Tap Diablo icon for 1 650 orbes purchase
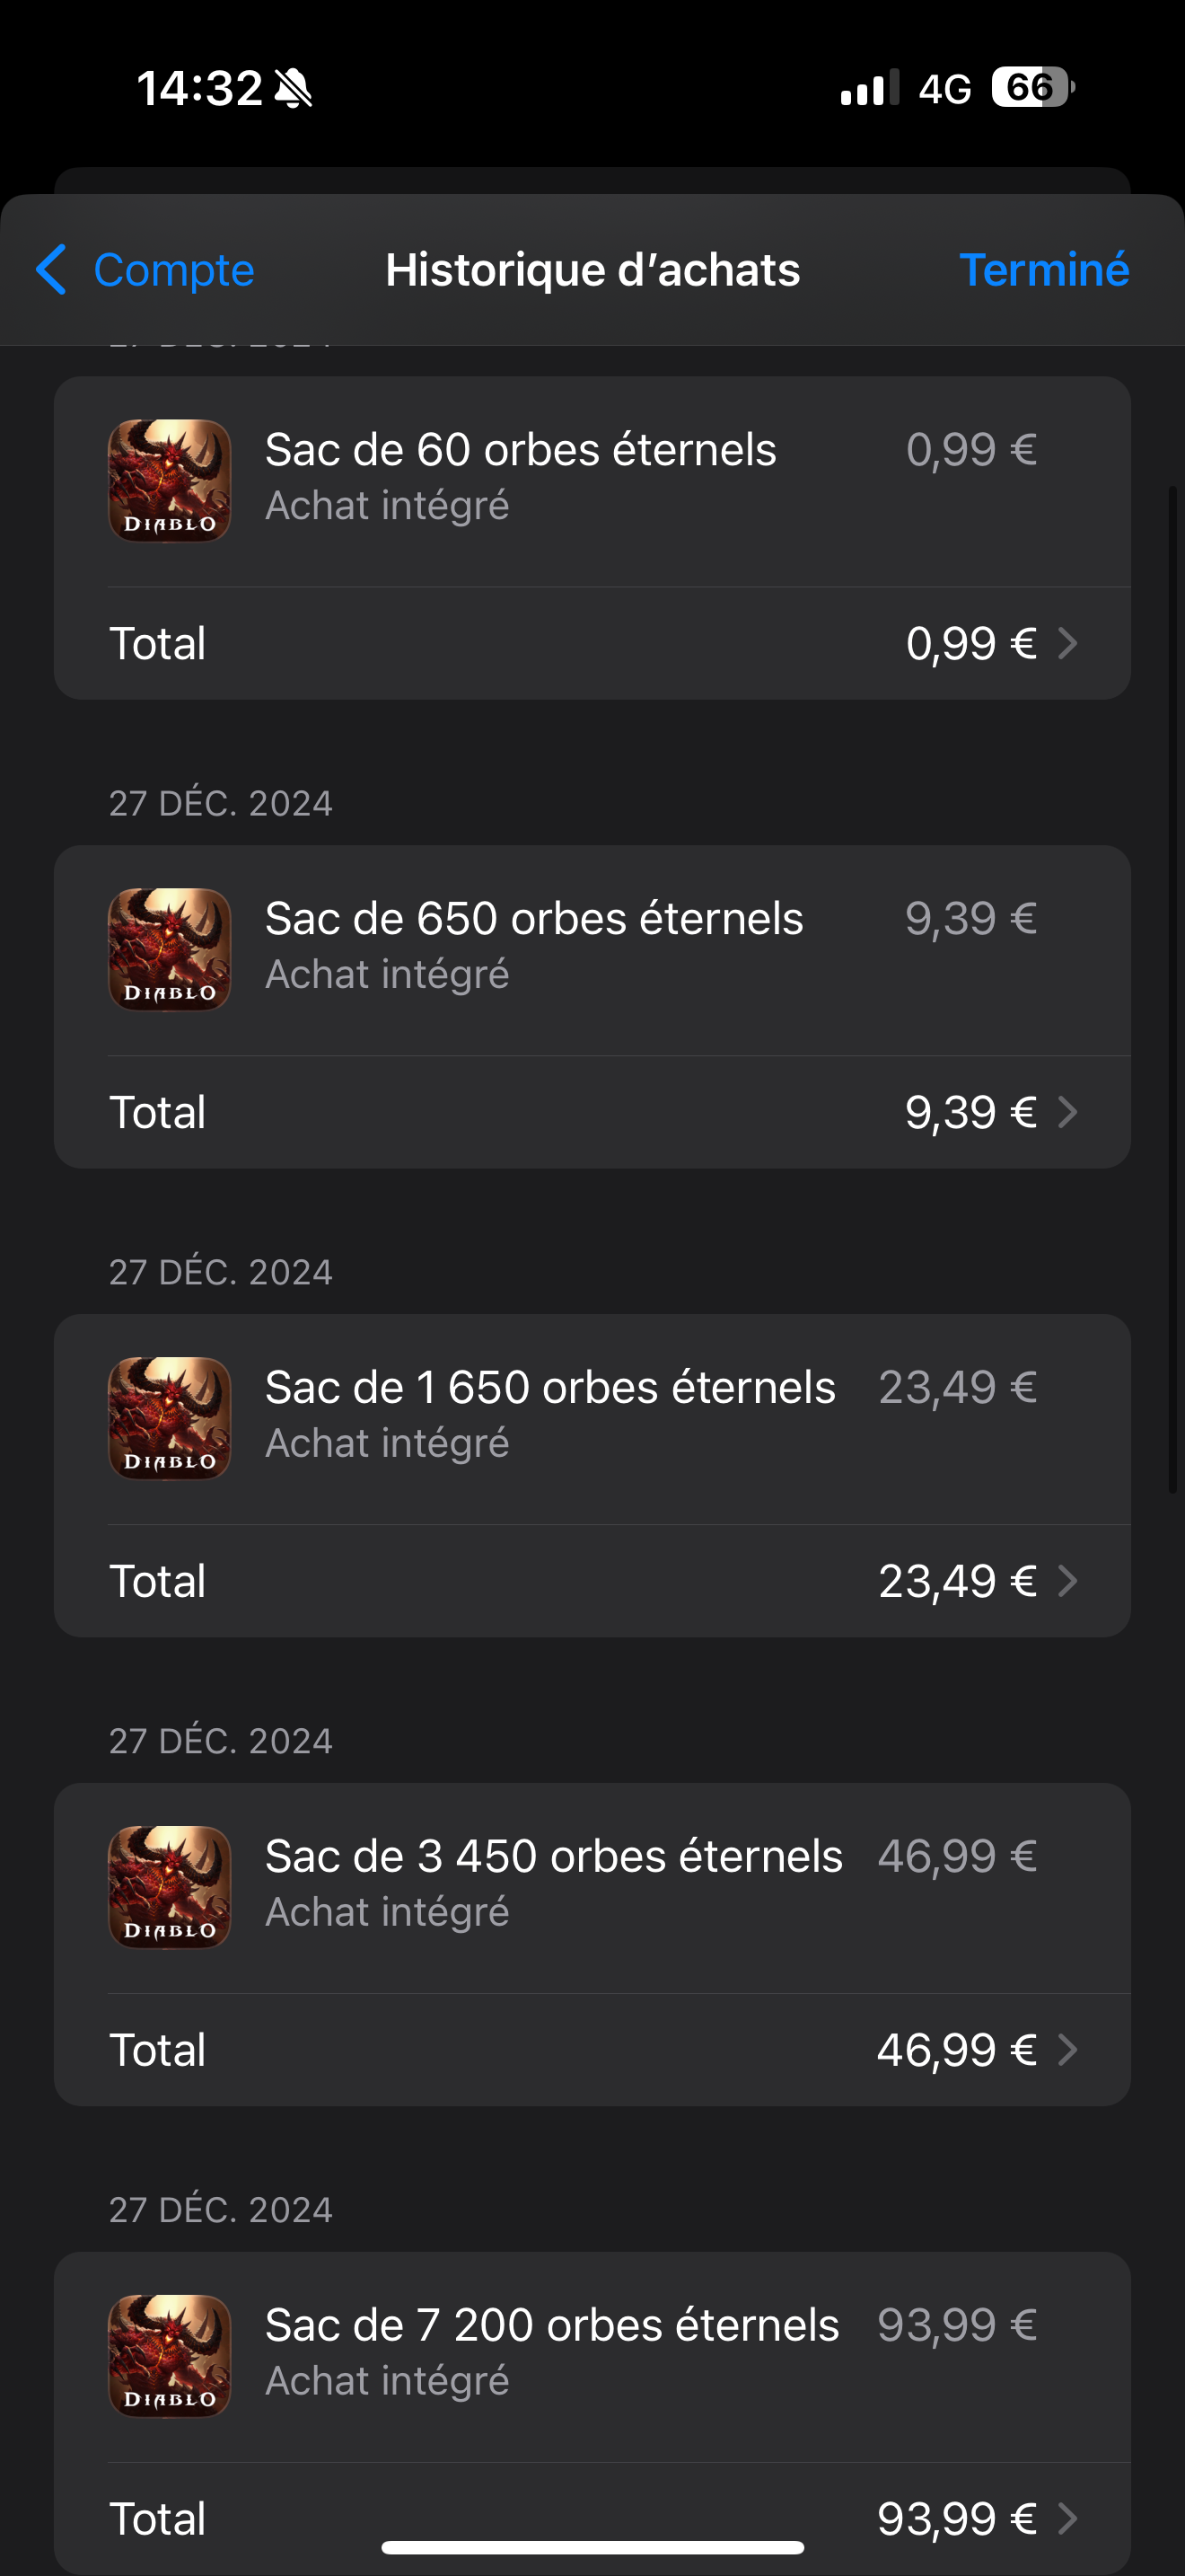Image resolution: width=1185 pixels, height=2576 pixels. [170, 1419]
